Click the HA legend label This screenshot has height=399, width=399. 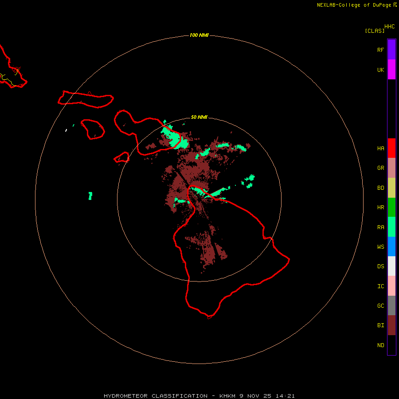click(x=380, y=149)
